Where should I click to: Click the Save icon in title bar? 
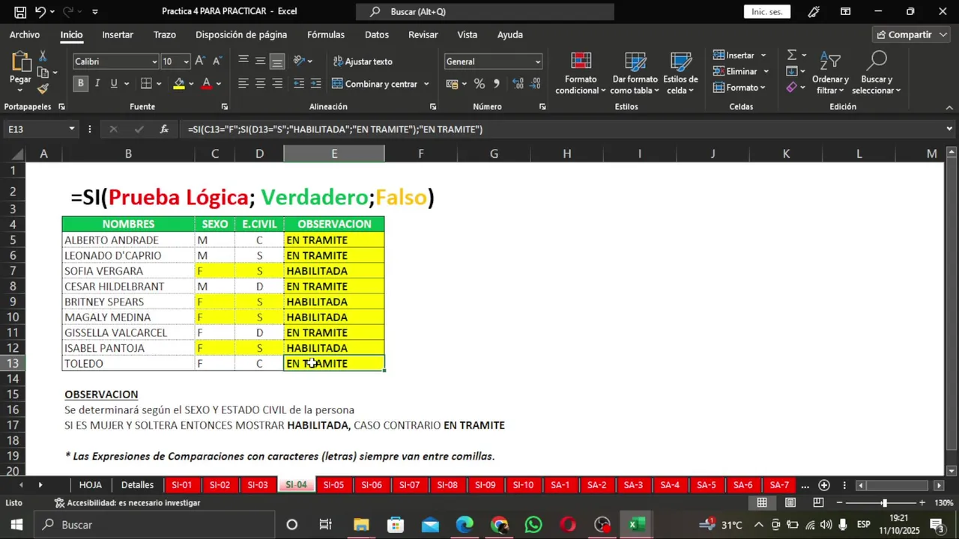20,12
